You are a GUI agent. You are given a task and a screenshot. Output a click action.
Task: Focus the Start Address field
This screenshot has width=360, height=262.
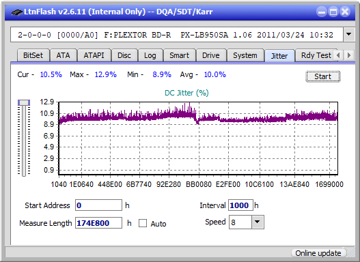pyautogui.click(x=99, y=205)
